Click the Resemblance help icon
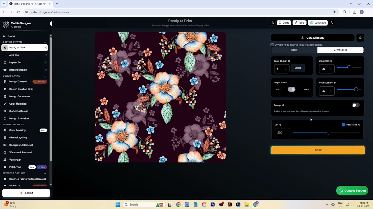The height and width of the screenshot is (209, 373). point(335,83)
